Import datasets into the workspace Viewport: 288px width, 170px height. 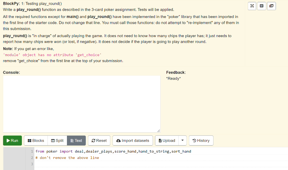point(132,140)
